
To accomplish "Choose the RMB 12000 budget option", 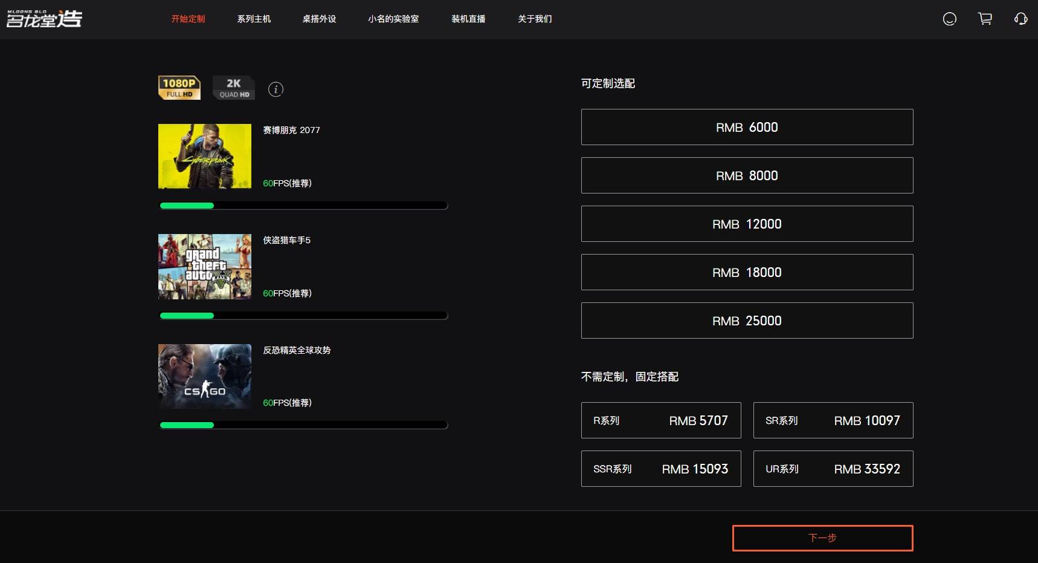I will [x=747, y=224].
